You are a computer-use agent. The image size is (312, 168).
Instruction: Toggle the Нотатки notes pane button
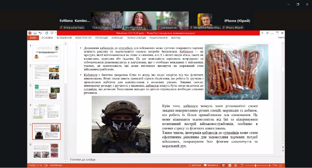[194, 165]
